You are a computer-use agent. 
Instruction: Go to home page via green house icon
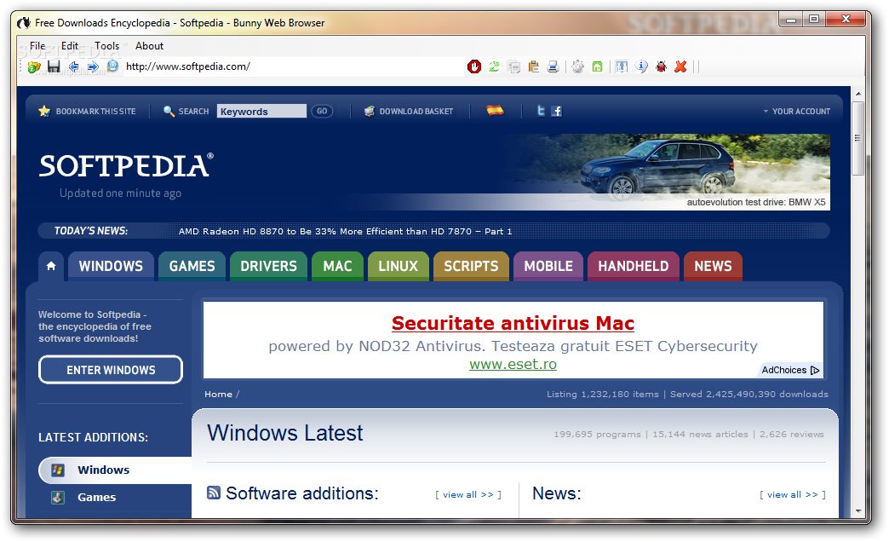tap(597, 67)
